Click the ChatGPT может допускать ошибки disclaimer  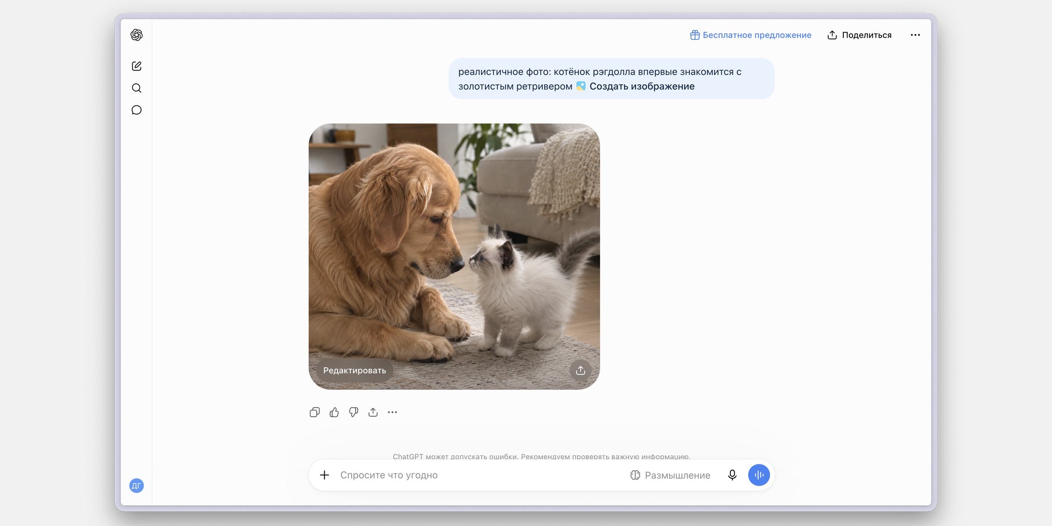coord(542,456)
